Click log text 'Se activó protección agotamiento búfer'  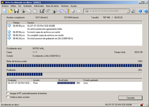coord(45,29)
